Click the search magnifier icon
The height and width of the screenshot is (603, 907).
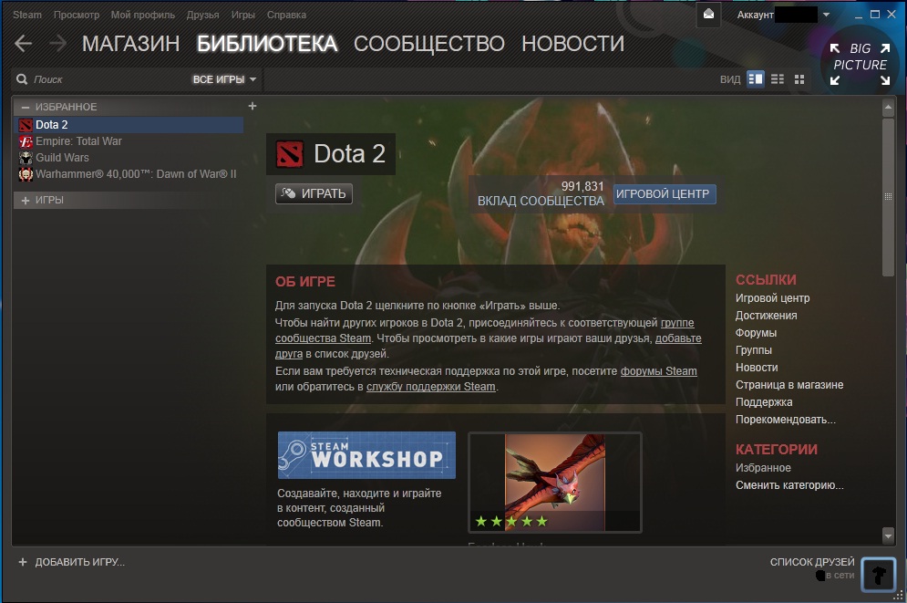(x=22, y=79)
